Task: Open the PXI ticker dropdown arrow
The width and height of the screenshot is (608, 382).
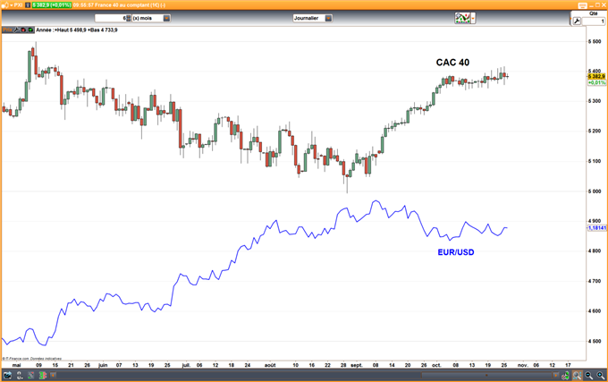Action: tap(11, 5)
